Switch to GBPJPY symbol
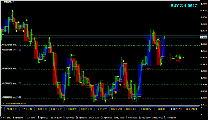 pyautogui.click(x=102, y=109)
